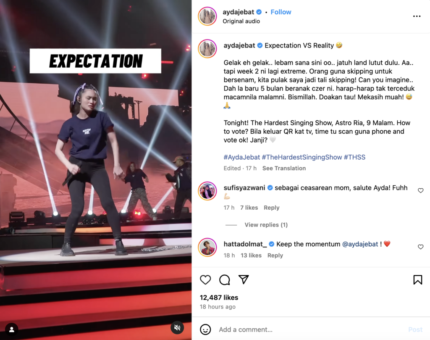Like hattadolmat_'s comment

click(421, 247)
